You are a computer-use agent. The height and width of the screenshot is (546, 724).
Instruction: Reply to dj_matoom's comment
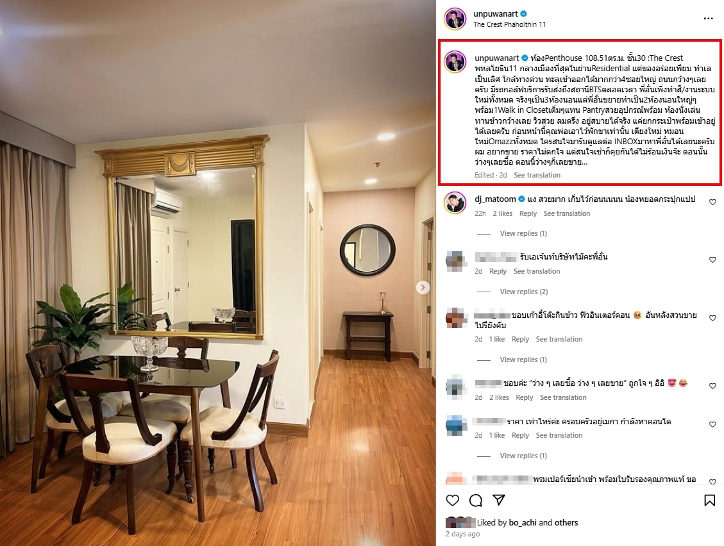528,213
